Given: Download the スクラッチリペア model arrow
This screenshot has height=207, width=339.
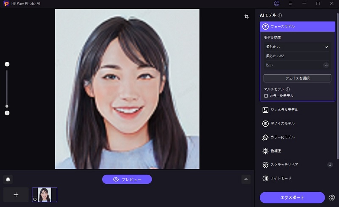Looking at the screenshot, I should [330, 165].
